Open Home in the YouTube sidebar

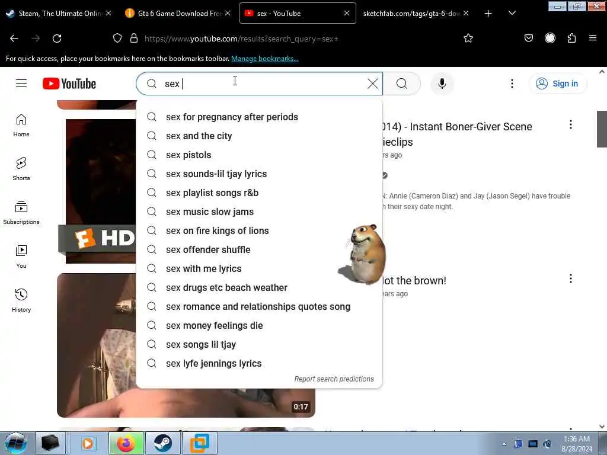click(21, 126)
